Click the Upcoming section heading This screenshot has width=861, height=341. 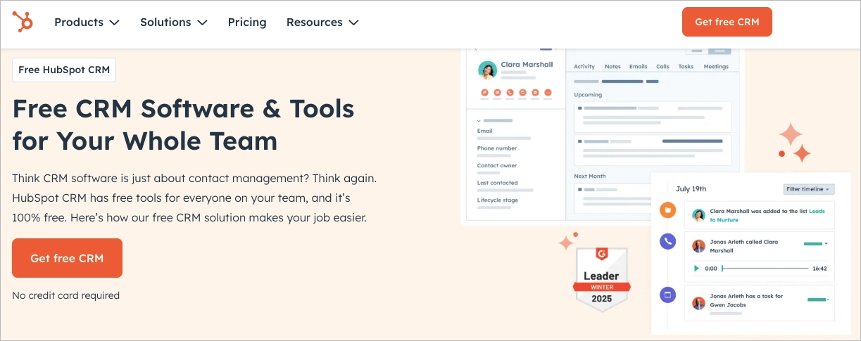tap(588, 94)
